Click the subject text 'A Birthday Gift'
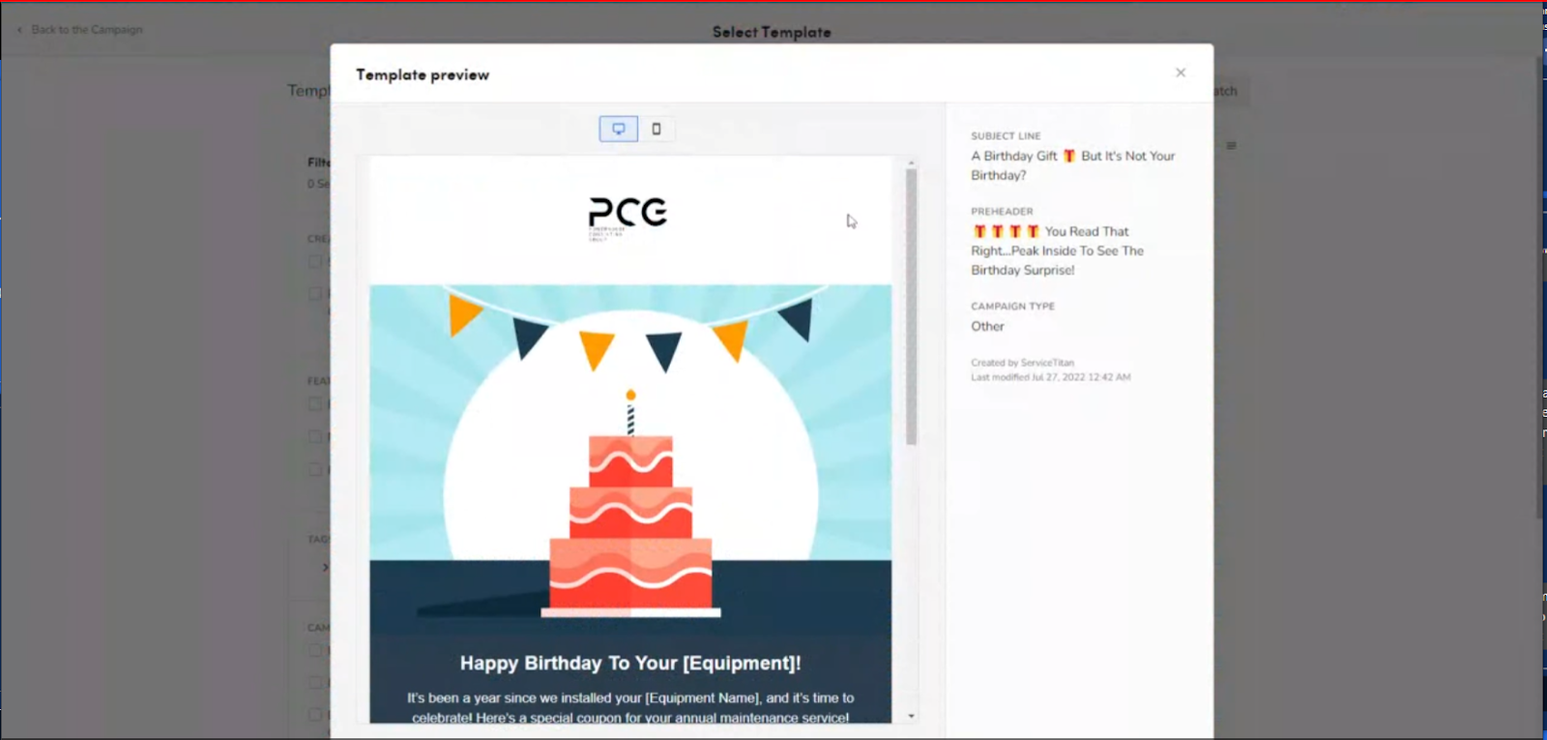 tap(1014, 156)
